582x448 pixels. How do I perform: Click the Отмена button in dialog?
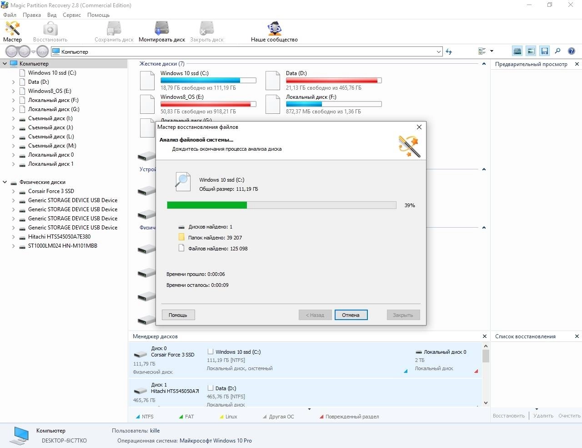[x=351, y=315]
